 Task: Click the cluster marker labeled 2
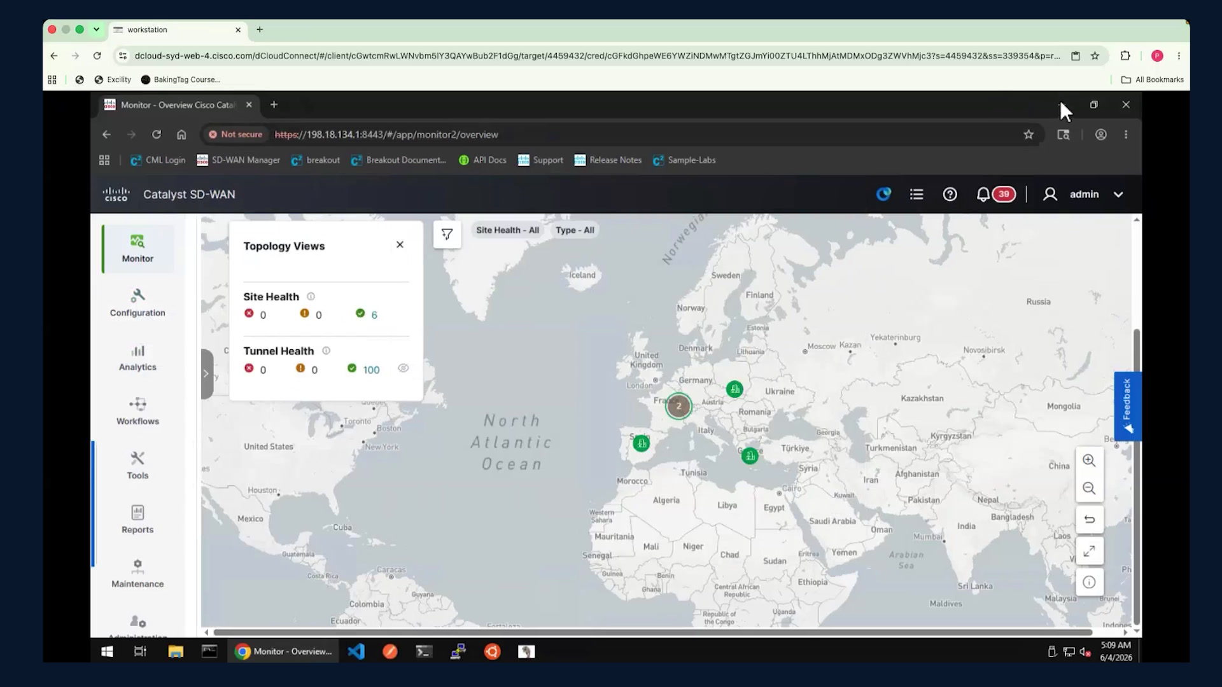tap(678, 406)
